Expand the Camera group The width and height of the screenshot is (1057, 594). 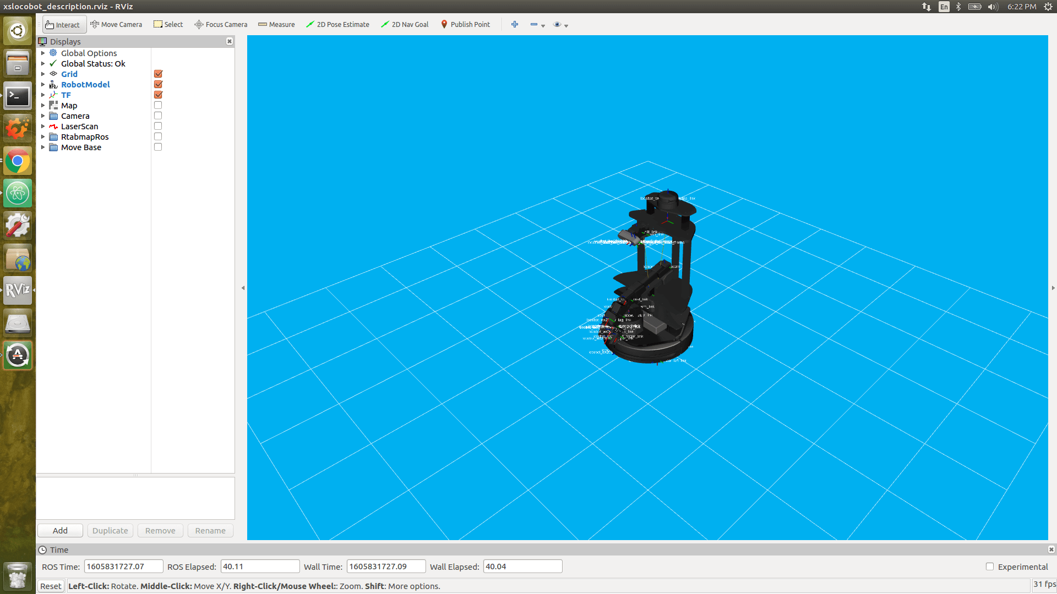point(43,116)
